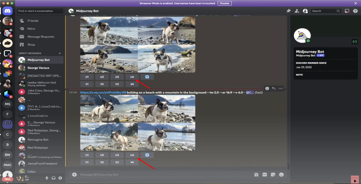Open the Calyx conversation
The height and width of the screenshot is (184, 361).
coord(40,171)
